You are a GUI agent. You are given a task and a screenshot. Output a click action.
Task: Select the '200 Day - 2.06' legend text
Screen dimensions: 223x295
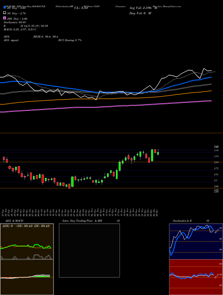17,19
